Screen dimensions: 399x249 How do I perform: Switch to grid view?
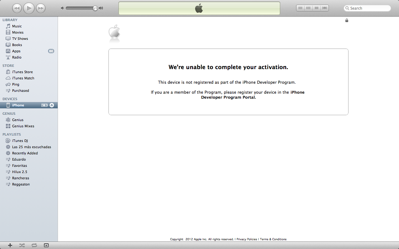[316, 8]
